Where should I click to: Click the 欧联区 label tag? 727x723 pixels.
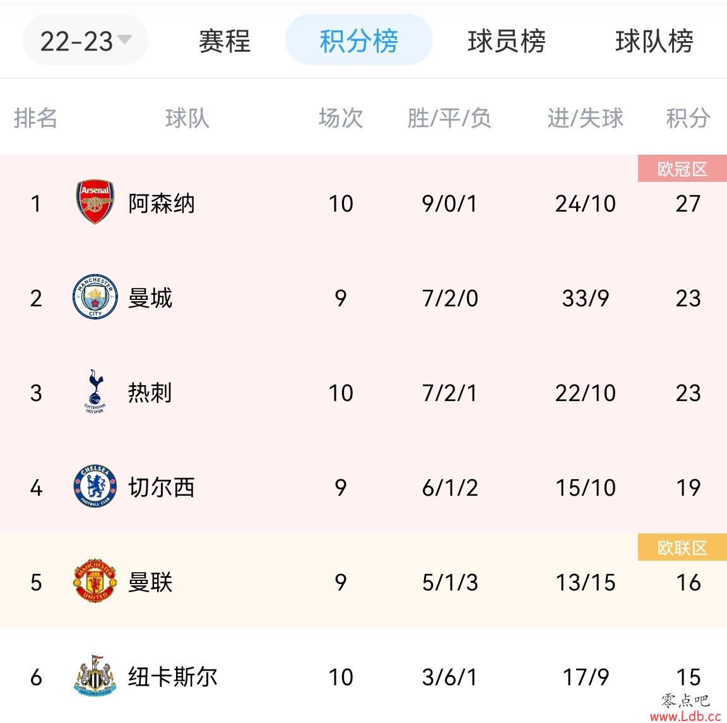pyautogui.click(x=682, y=547)
